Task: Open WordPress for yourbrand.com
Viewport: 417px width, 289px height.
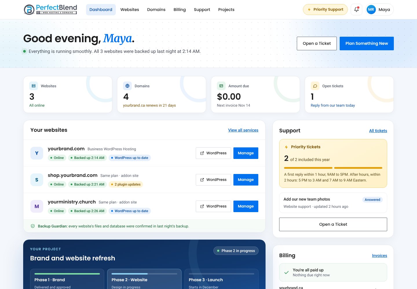Action: click(x=213, y=153)
